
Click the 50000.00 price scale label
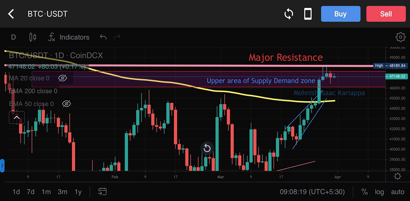point(397,47)
